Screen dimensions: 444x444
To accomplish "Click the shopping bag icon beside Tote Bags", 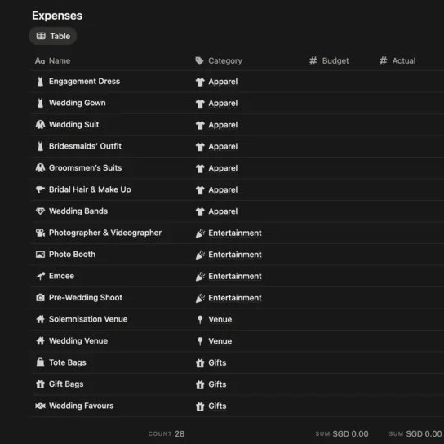I will click(40, 362).
